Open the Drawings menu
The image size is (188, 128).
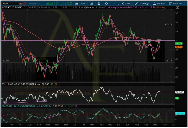tap(142, 4)
